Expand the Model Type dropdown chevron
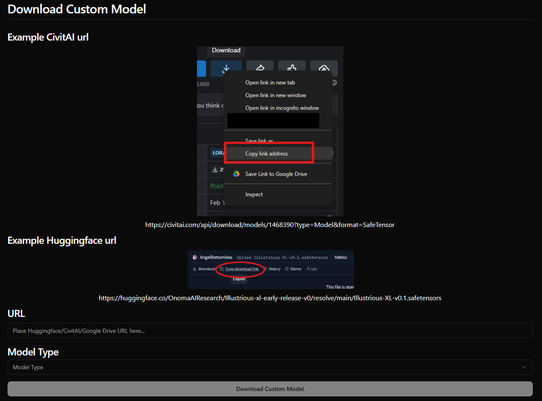Image resolution: width=542 pixels, height=401 pixels. [x=524, y=367]
